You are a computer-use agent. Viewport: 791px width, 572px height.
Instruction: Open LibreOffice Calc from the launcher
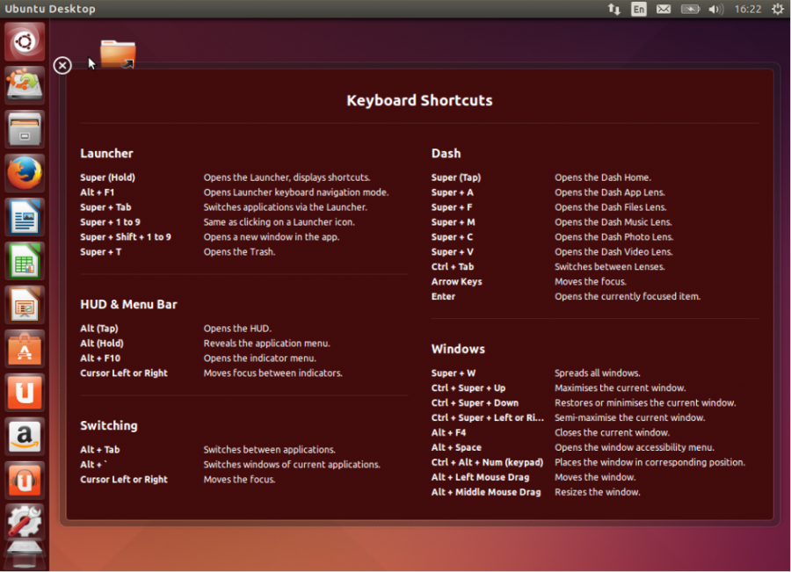24,261
